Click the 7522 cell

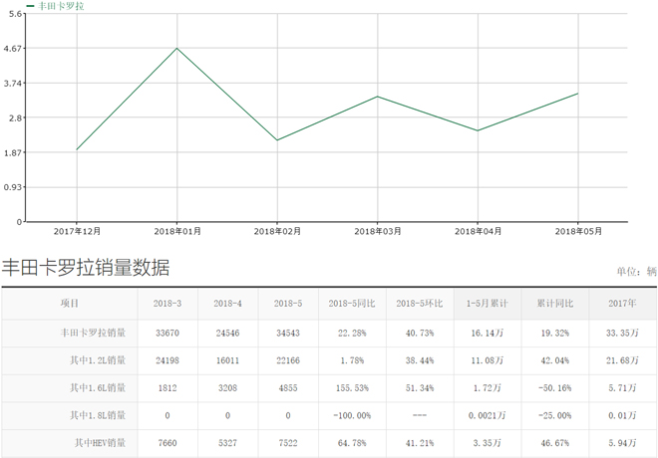pos(288,443)
